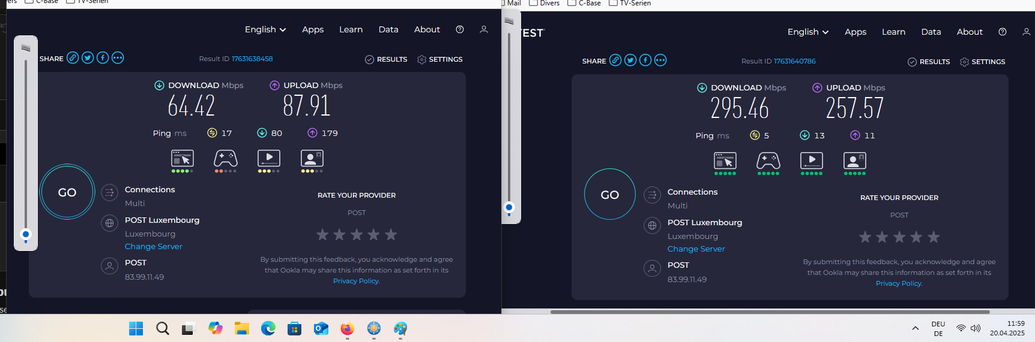The image size is (1035, 342).
Task: Start test with GO in left window
Action: pyautogui.click(x=67, y=192)
